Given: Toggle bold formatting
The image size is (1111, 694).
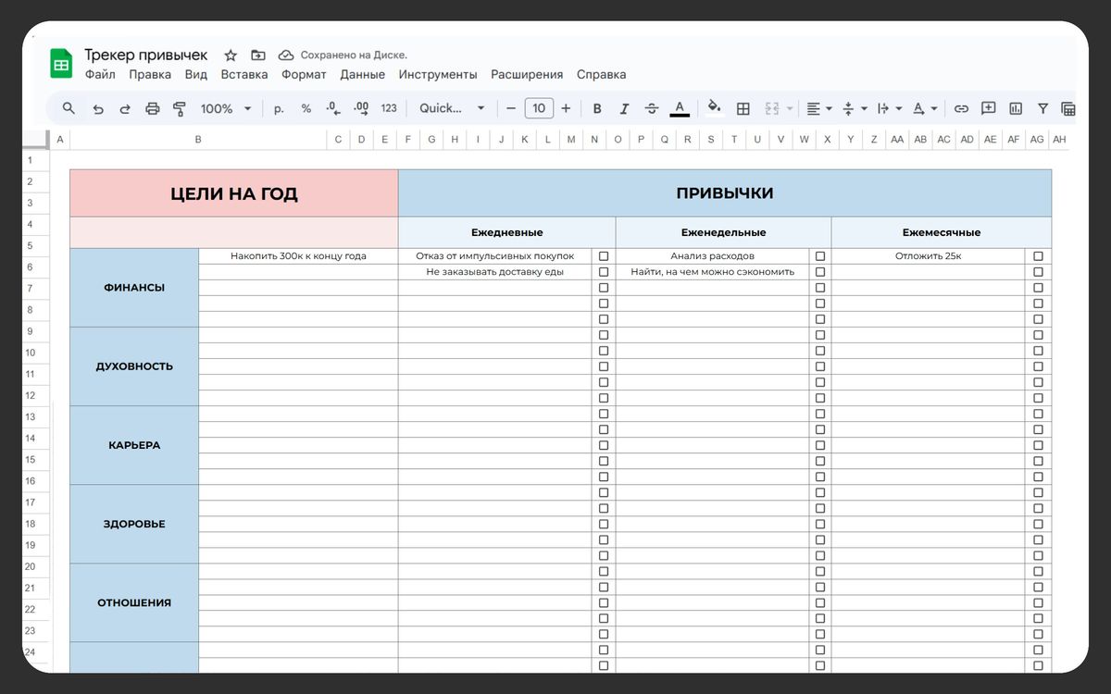Looking at the screenshot, I should click(597, 109).
